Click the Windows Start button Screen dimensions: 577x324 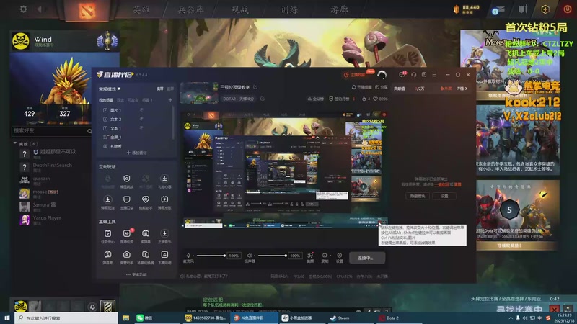pos(6,318)
